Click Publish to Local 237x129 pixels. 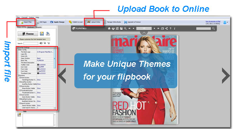(75, 22)
